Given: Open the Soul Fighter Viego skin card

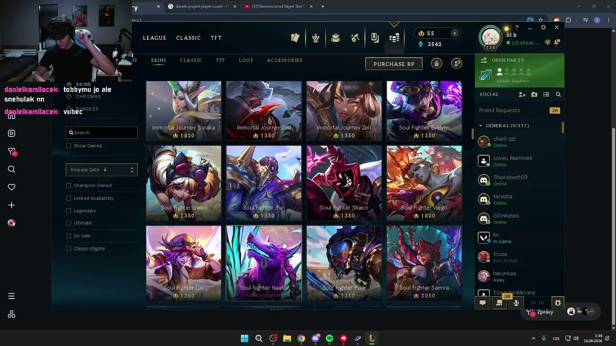Looking at the screenshot, I should pos(424,183).
